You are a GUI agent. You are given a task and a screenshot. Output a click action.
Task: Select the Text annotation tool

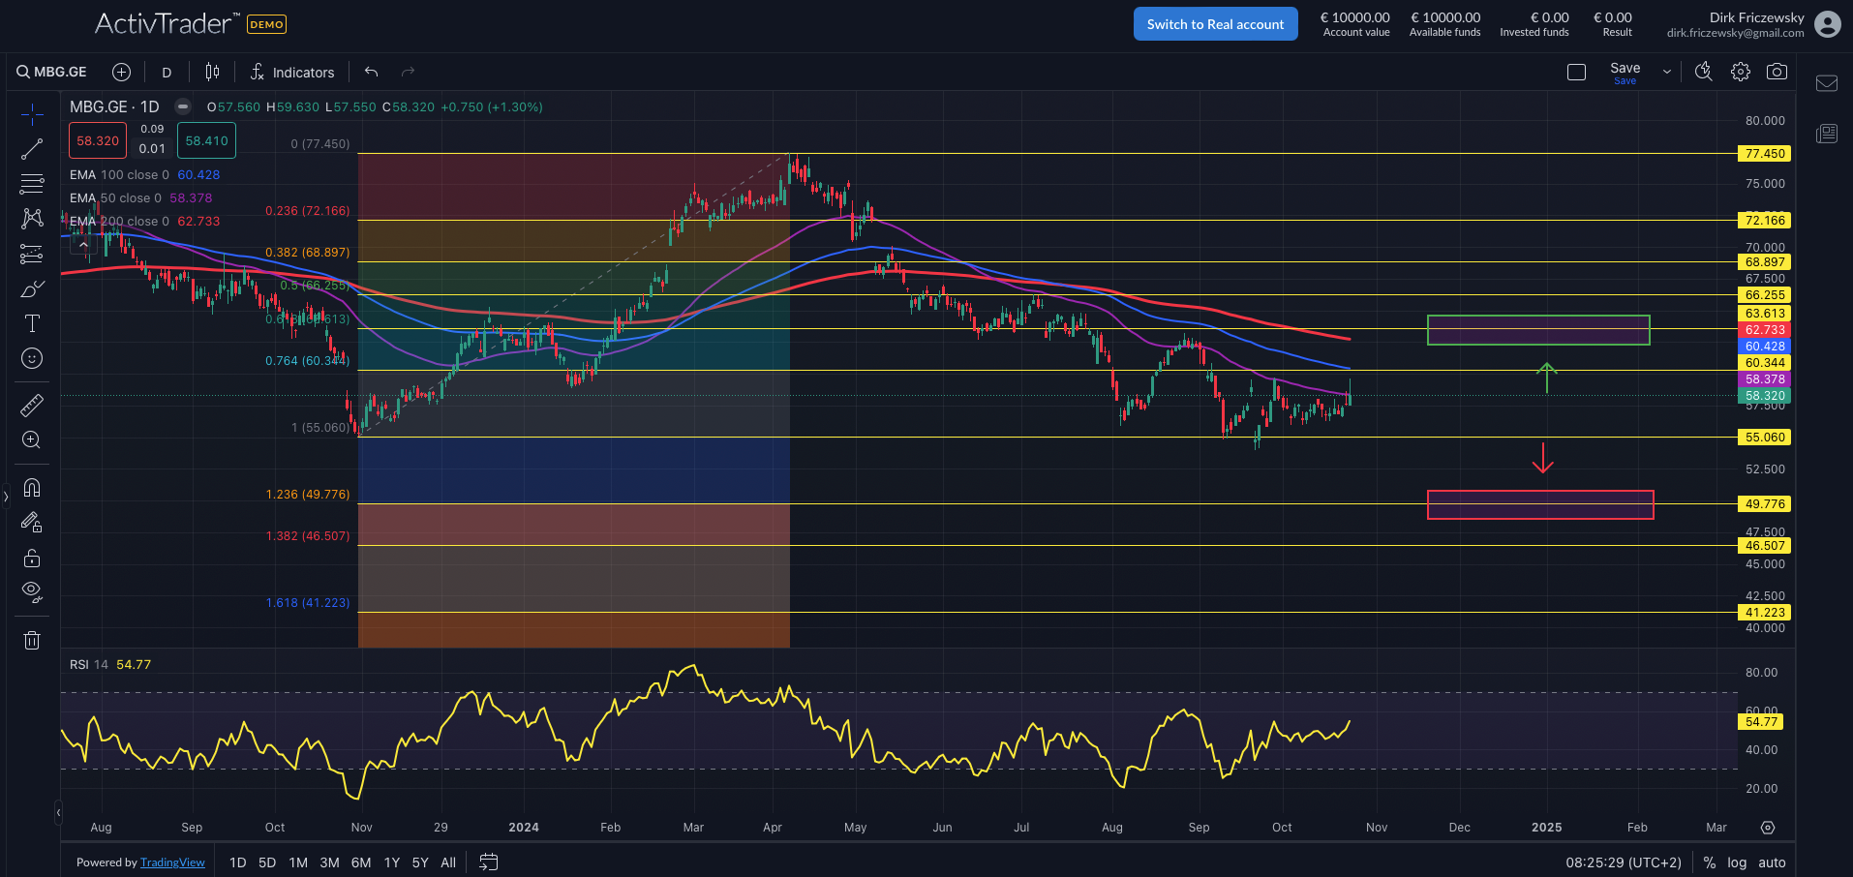(32, 323)
